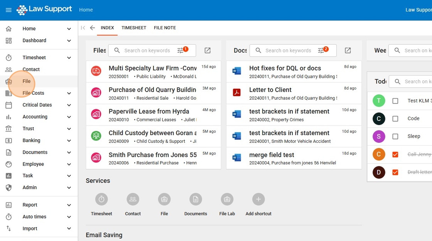The width and height of the screenshot is (432, 241).
Task: Uncheck the completed Call Jenny task
Action: click(x=395, y=154)
